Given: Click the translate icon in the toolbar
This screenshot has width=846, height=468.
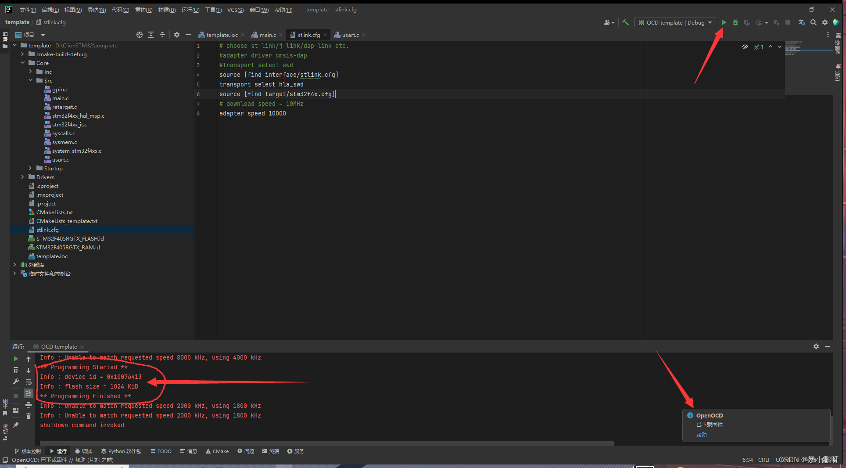Looking at the screenshot, I should tap(802, 22).
